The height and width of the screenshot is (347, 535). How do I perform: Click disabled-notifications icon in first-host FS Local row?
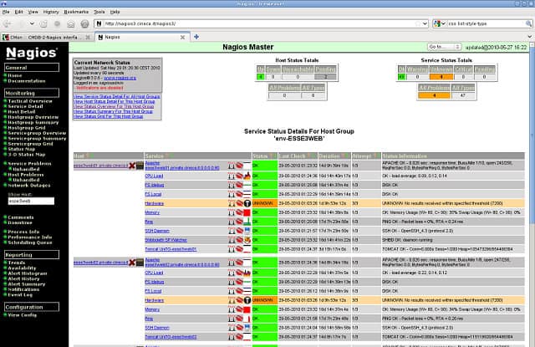[x=240, y=194]
